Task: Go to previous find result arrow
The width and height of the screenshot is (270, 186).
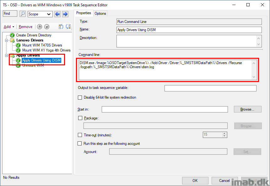Action: [x=57, y=14]
